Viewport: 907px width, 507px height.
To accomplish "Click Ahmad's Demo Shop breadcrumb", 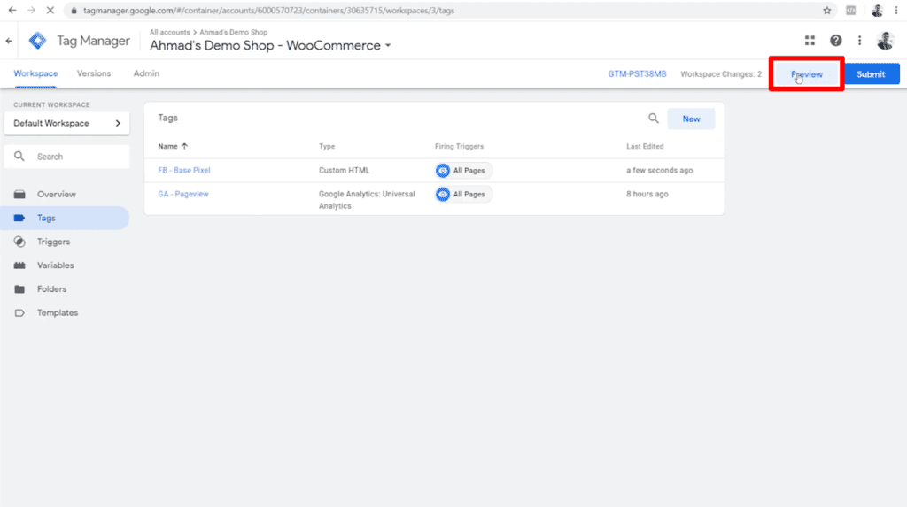I will [233, 33].
